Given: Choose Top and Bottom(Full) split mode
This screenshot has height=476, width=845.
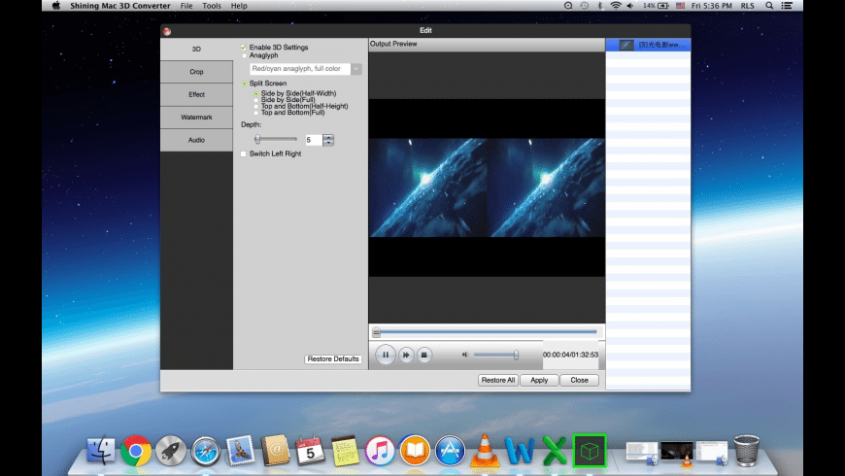Looking at the screenshot, I should (x=255, y=112).
